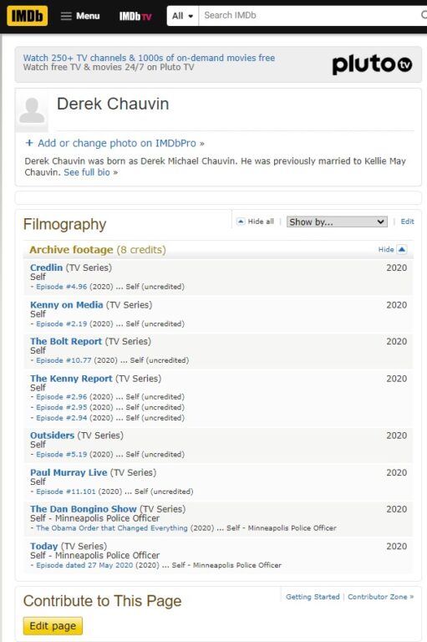
Task: Click the Filmography Edit link
Action: 407,222
